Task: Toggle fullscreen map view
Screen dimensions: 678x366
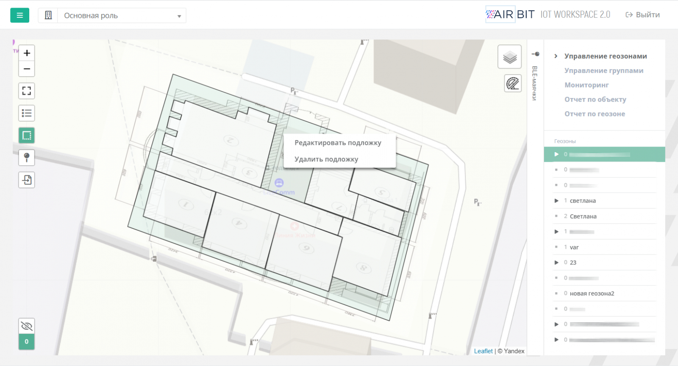Action: 27,91
